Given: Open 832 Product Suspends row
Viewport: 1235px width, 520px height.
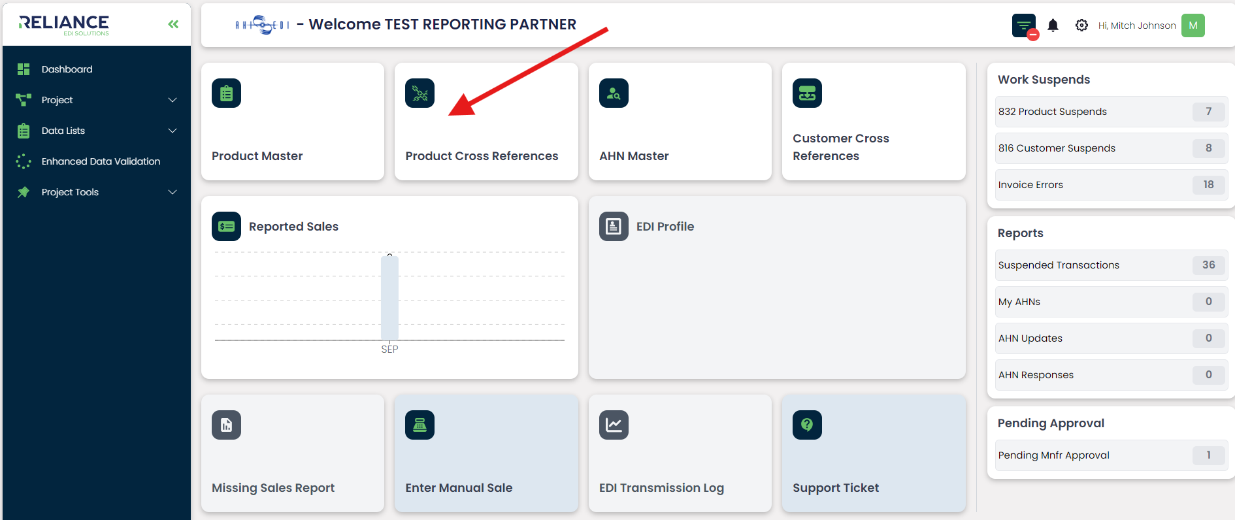Looking at the screenshot, I should pyautogui.click(x=1111, y=112).
